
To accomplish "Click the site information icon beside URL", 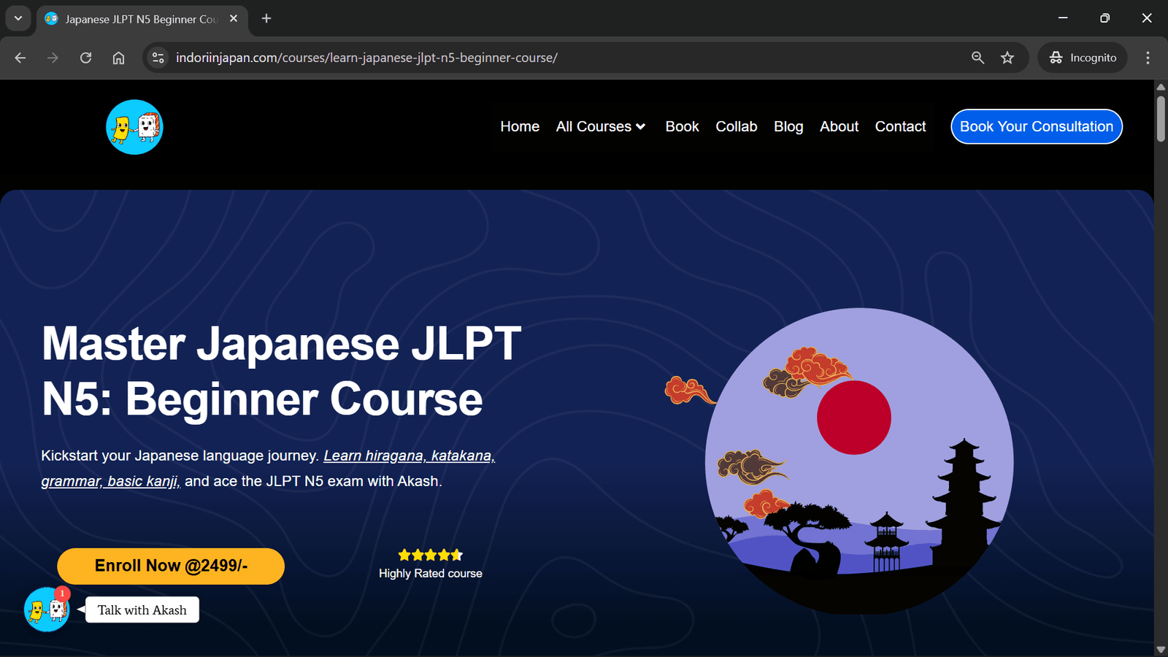I will [x=158, y=58].
